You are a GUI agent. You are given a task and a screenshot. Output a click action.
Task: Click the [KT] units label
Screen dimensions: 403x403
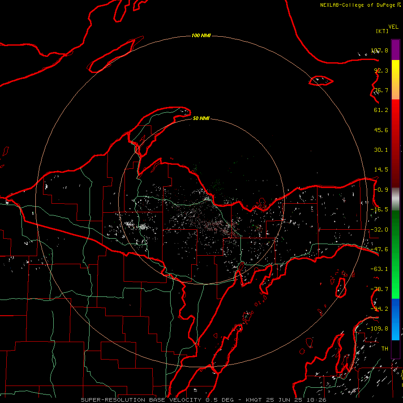(x=382, y=31)
